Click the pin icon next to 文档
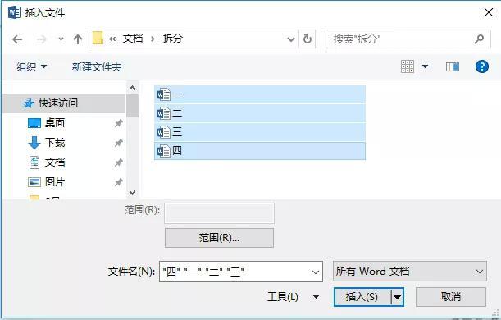Screen dimensions: 501x320 pyautogui.click(x=119, y=162)
